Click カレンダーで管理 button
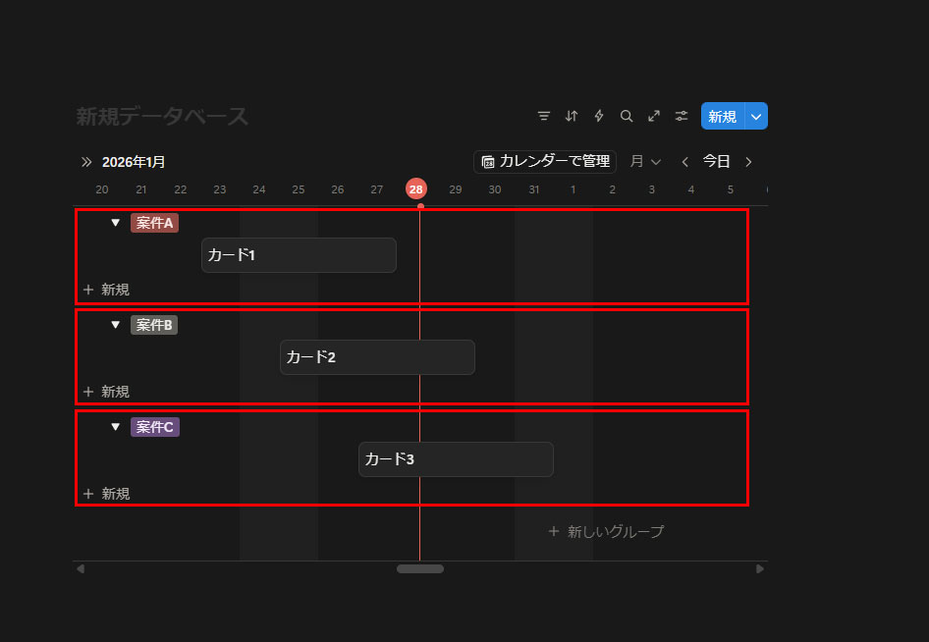This screenshot has height=642, width=929. point(545,162)
